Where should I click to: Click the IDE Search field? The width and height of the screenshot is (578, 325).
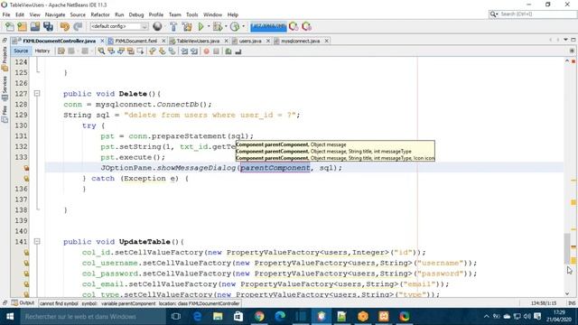[x=537, y=14]
